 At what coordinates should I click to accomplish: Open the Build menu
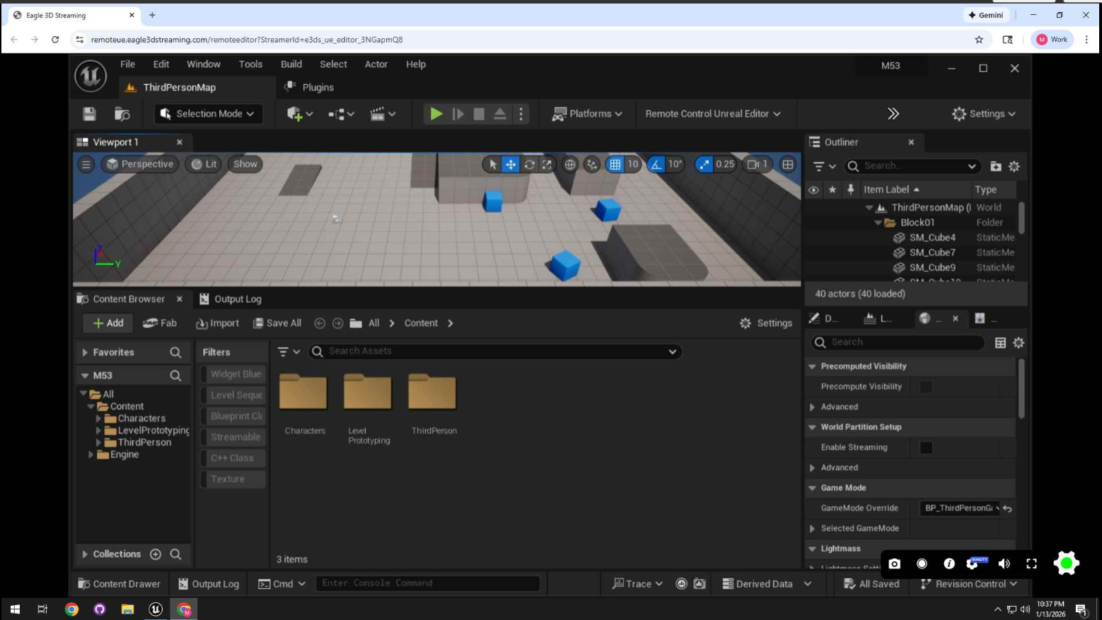291,64
